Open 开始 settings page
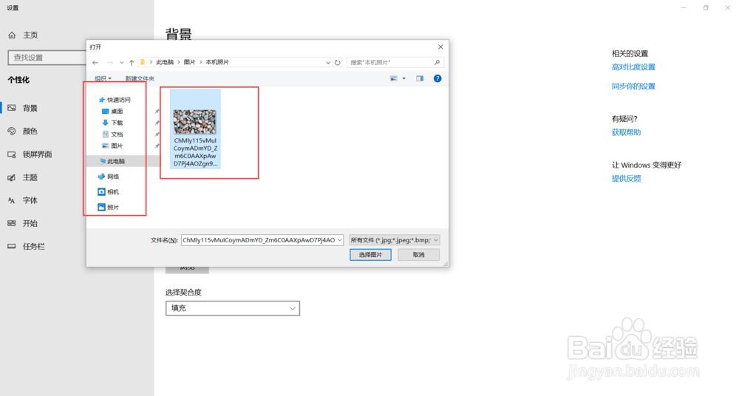 30,223
